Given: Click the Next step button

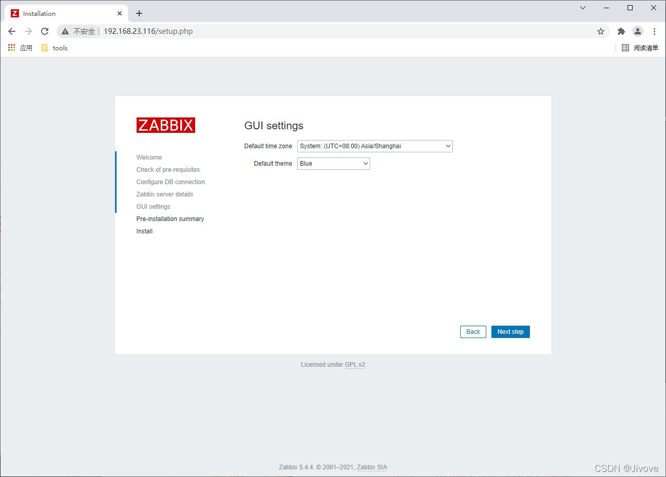Looking at the screenshot, I should (510, 332).
